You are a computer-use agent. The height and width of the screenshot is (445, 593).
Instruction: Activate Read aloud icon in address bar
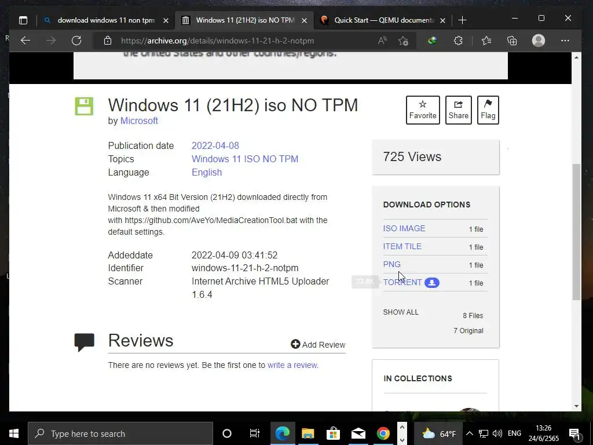(x=382, y=41)
